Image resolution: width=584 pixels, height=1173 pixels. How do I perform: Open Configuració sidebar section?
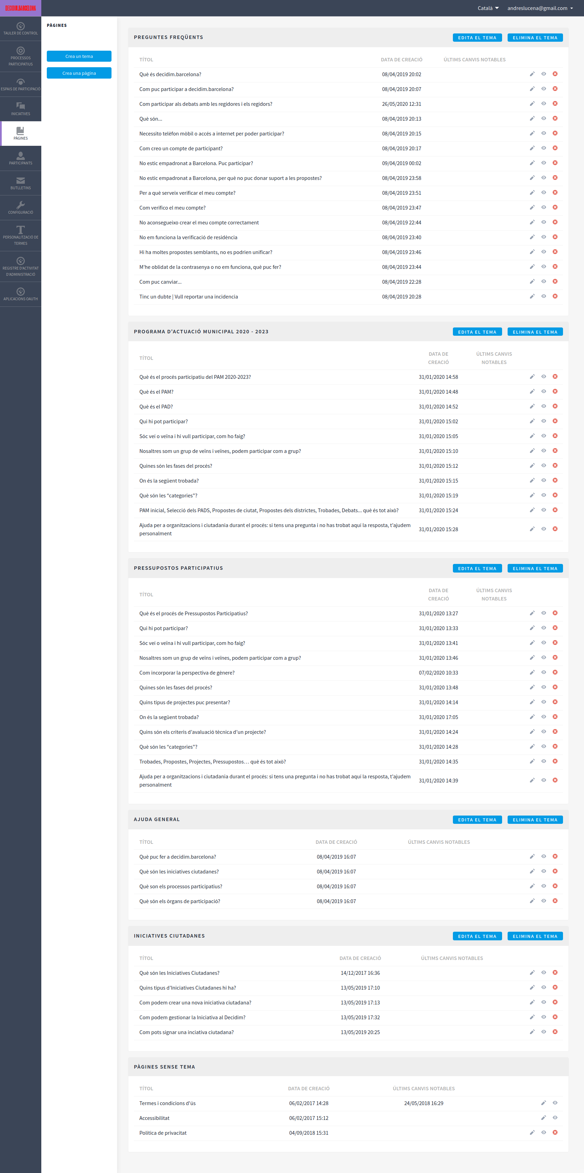click(x=20, y=208)
